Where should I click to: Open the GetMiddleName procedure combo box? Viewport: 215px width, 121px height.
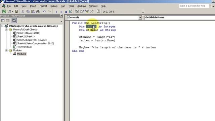(x=180, y=17)
